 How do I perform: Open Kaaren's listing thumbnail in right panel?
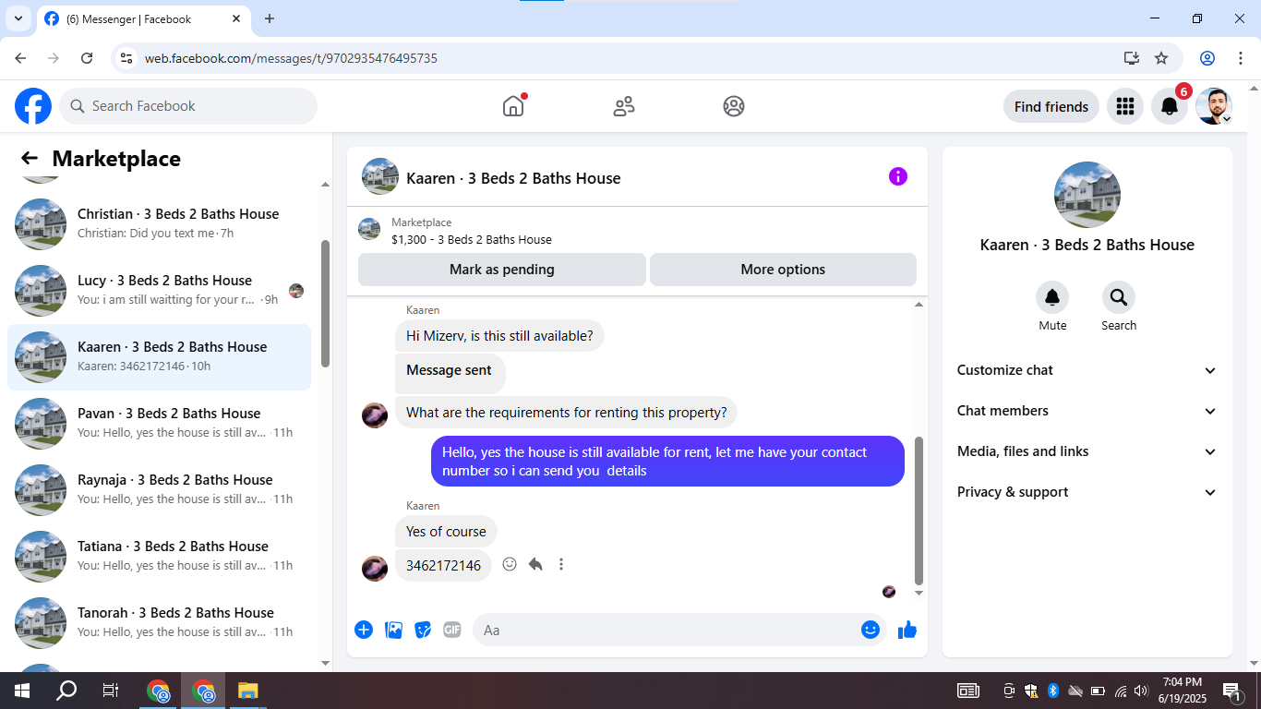coord(1087,195)
